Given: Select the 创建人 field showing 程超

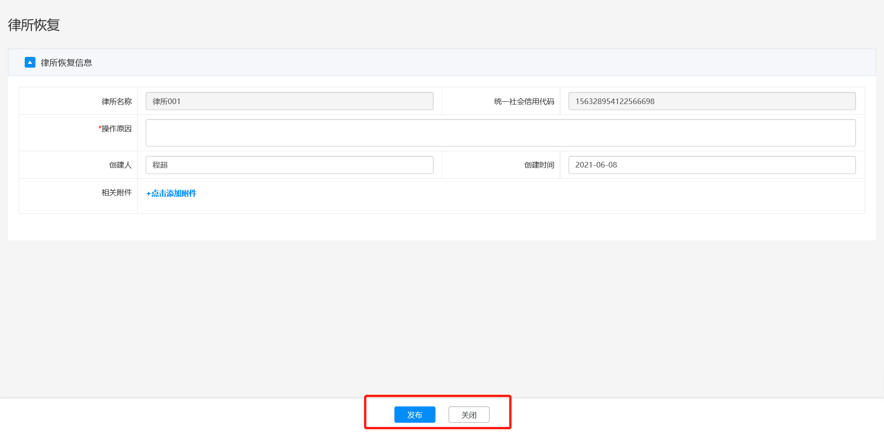Looking at the screenshot, I should (289, 165).
